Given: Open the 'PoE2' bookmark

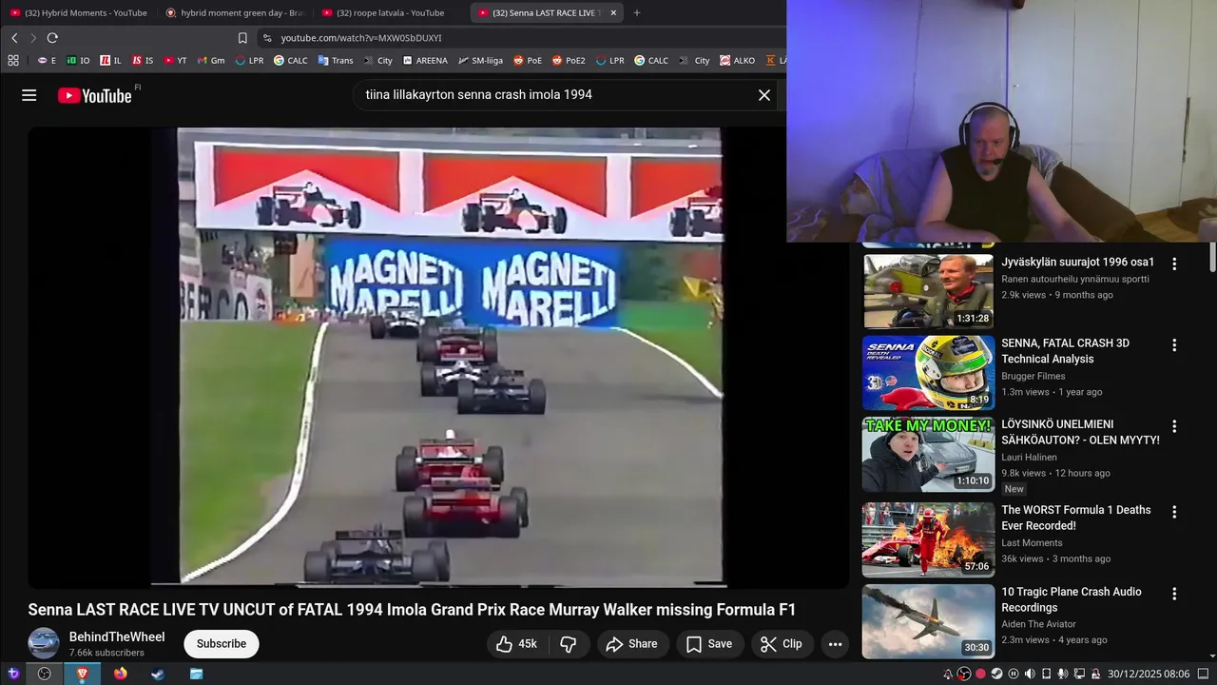Looking at the screenshot, I should click(568, 60).
